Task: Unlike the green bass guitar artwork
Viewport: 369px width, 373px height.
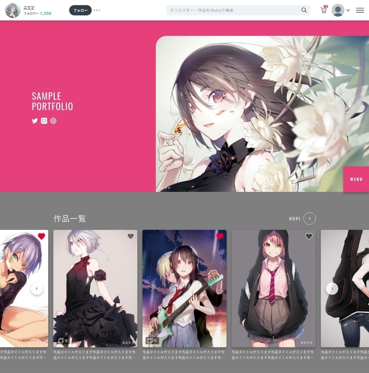Action: [220, 236]
